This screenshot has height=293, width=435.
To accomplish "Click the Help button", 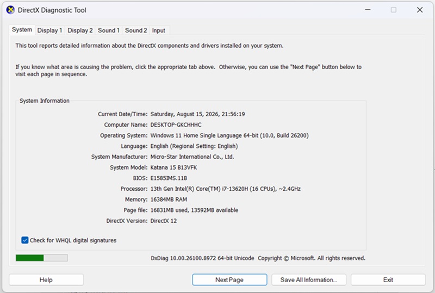I will point(46,279).
